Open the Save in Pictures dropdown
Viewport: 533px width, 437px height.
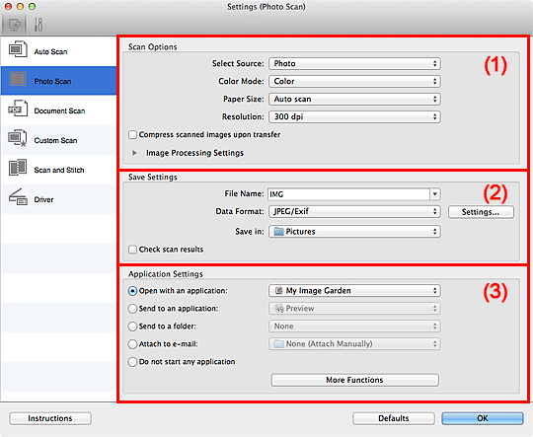pos(354,232)
